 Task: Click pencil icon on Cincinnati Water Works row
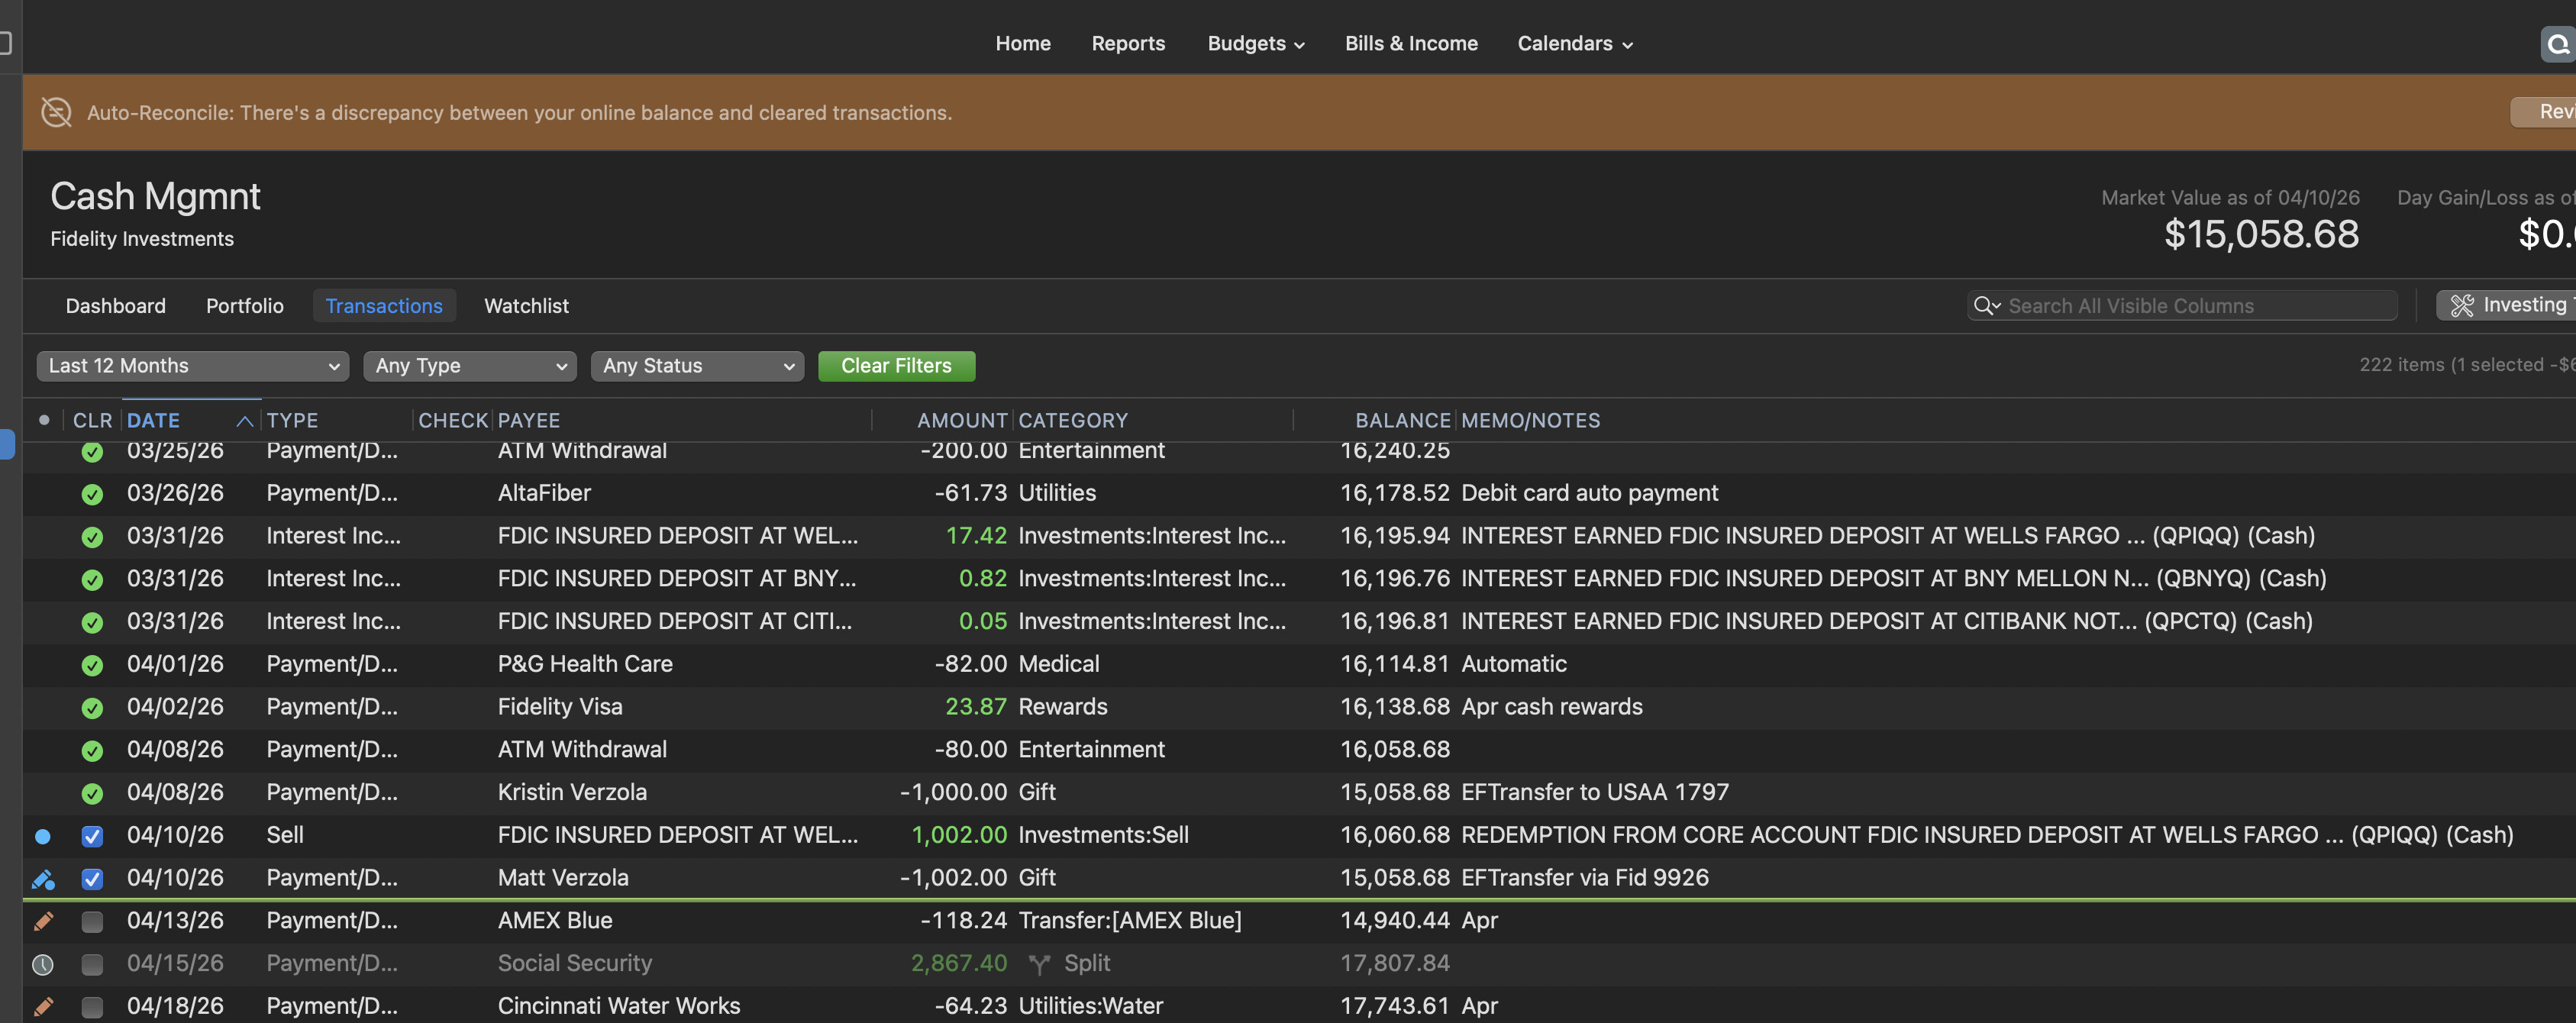pos(43,1006)
